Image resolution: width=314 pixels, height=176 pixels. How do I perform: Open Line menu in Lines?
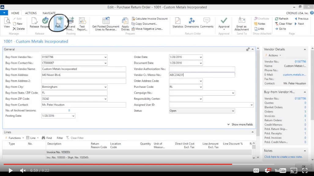[32, 138]
